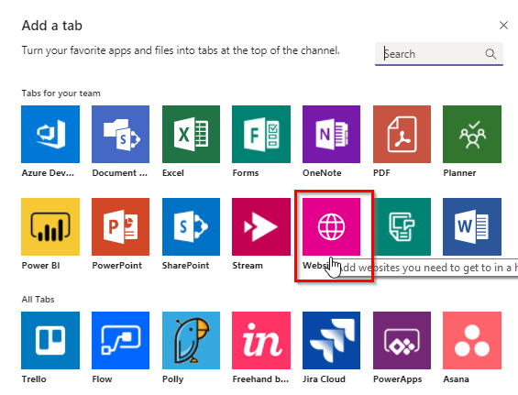Add a Word tab

[x=472, y=226]
